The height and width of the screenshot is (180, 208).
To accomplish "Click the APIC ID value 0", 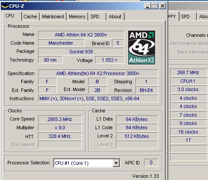I will point(151,163).
